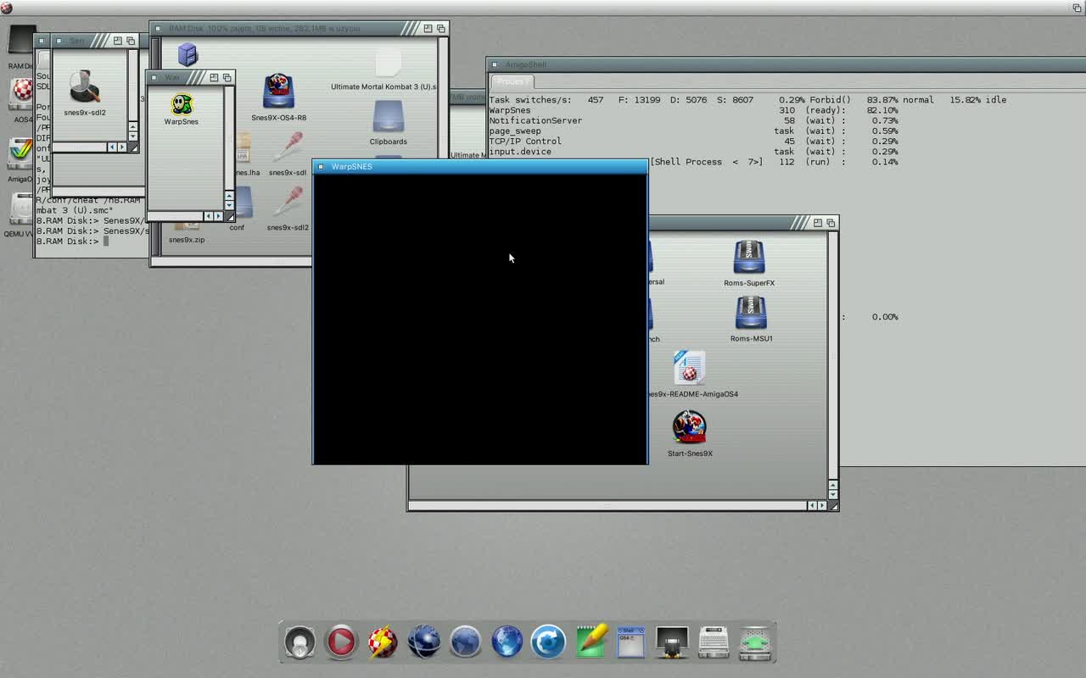The height and width of the screenshot is (678, 1086).
Task: Click the zoom gadget of RAM Disk window
Action: [x=428, y=29]
